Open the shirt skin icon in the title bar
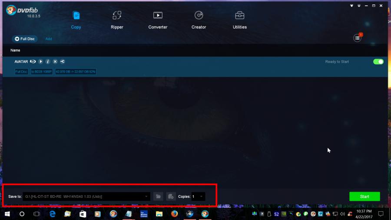 (x=351, y=6)
